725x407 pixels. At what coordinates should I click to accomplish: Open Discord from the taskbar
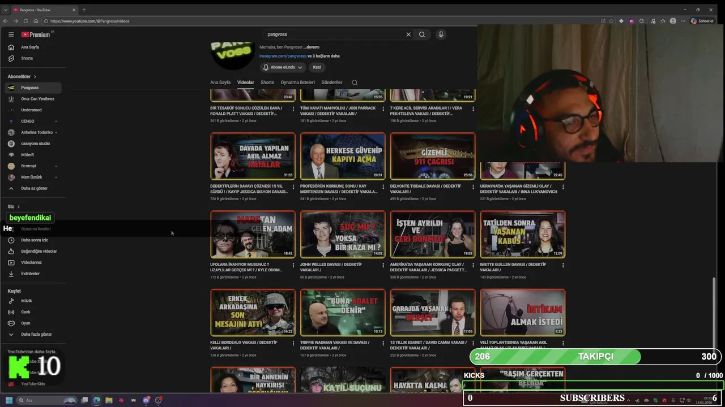pyautogui.click(x=146, y=400)
